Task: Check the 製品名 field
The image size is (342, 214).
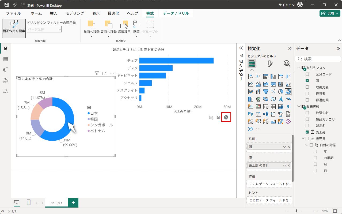Action: [x=307, y=126]
